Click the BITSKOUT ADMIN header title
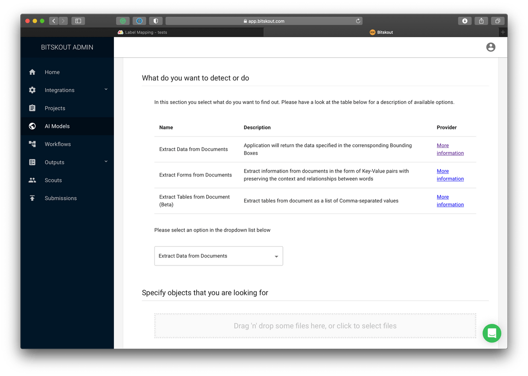This screenshot has height=376, width=528. coord(67,47)
